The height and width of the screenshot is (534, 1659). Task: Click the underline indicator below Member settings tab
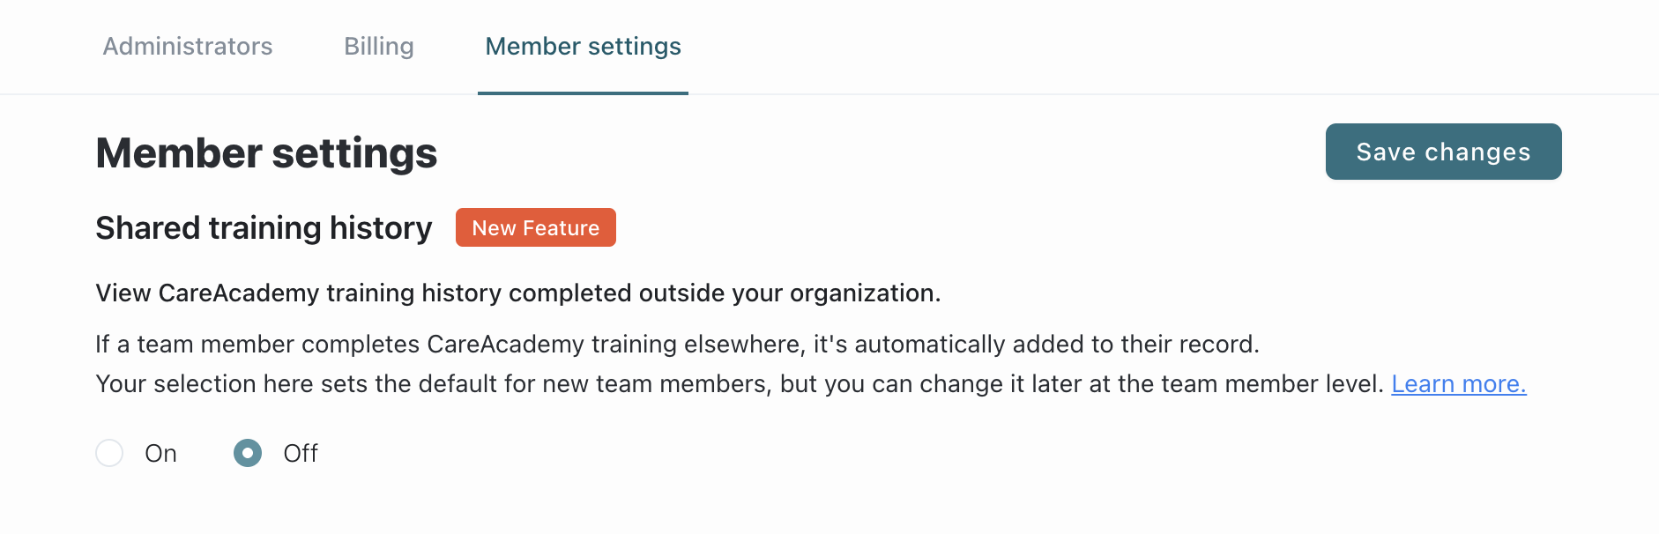(583, 93)
